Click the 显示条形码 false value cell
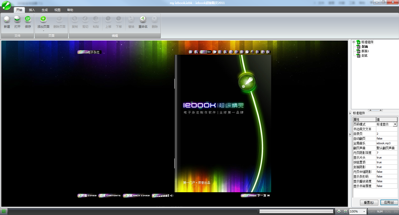399x215 pixels. (387, 176)
